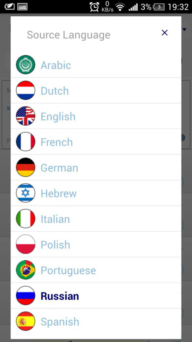Screen dimensions: 192x342
Task: Choose German as source language
Action: [59, 168]
